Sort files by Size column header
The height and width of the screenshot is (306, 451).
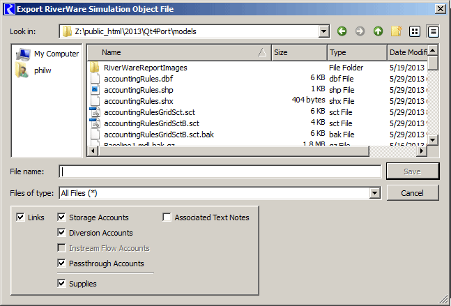point(299,52)
